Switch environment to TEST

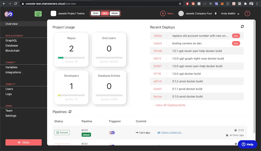(x=95, y=13)
